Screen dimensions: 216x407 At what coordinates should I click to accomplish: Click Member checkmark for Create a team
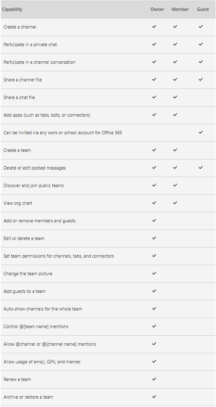(x=175, y=150)
